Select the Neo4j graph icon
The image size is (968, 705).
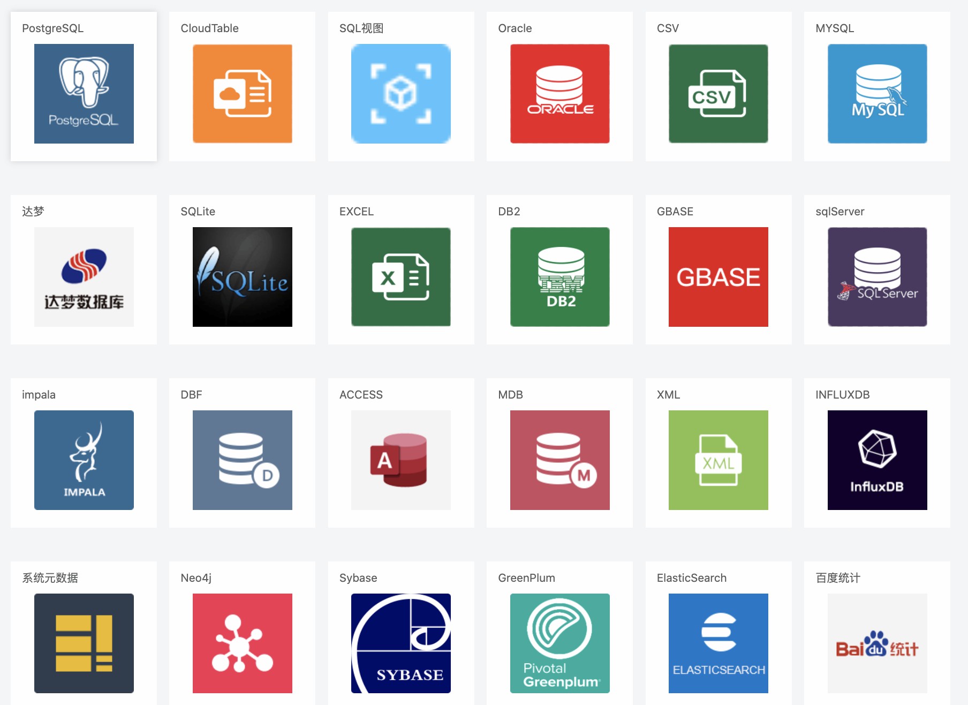click(x=242, y=643)
